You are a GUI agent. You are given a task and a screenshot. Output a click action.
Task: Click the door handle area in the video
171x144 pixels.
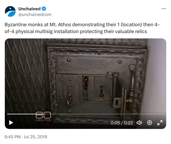point(132,85)
